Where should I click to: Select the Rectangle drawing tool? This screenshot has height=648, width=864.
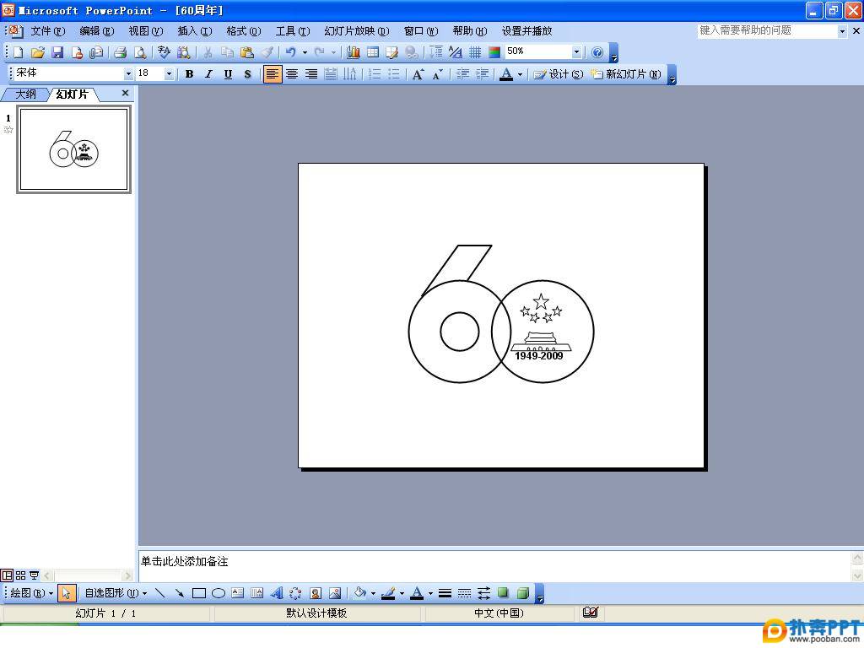(199, 593)
